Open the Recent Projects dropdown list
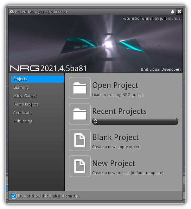The height and width of the screenshot is (209, 191). (x=135, y=121)
